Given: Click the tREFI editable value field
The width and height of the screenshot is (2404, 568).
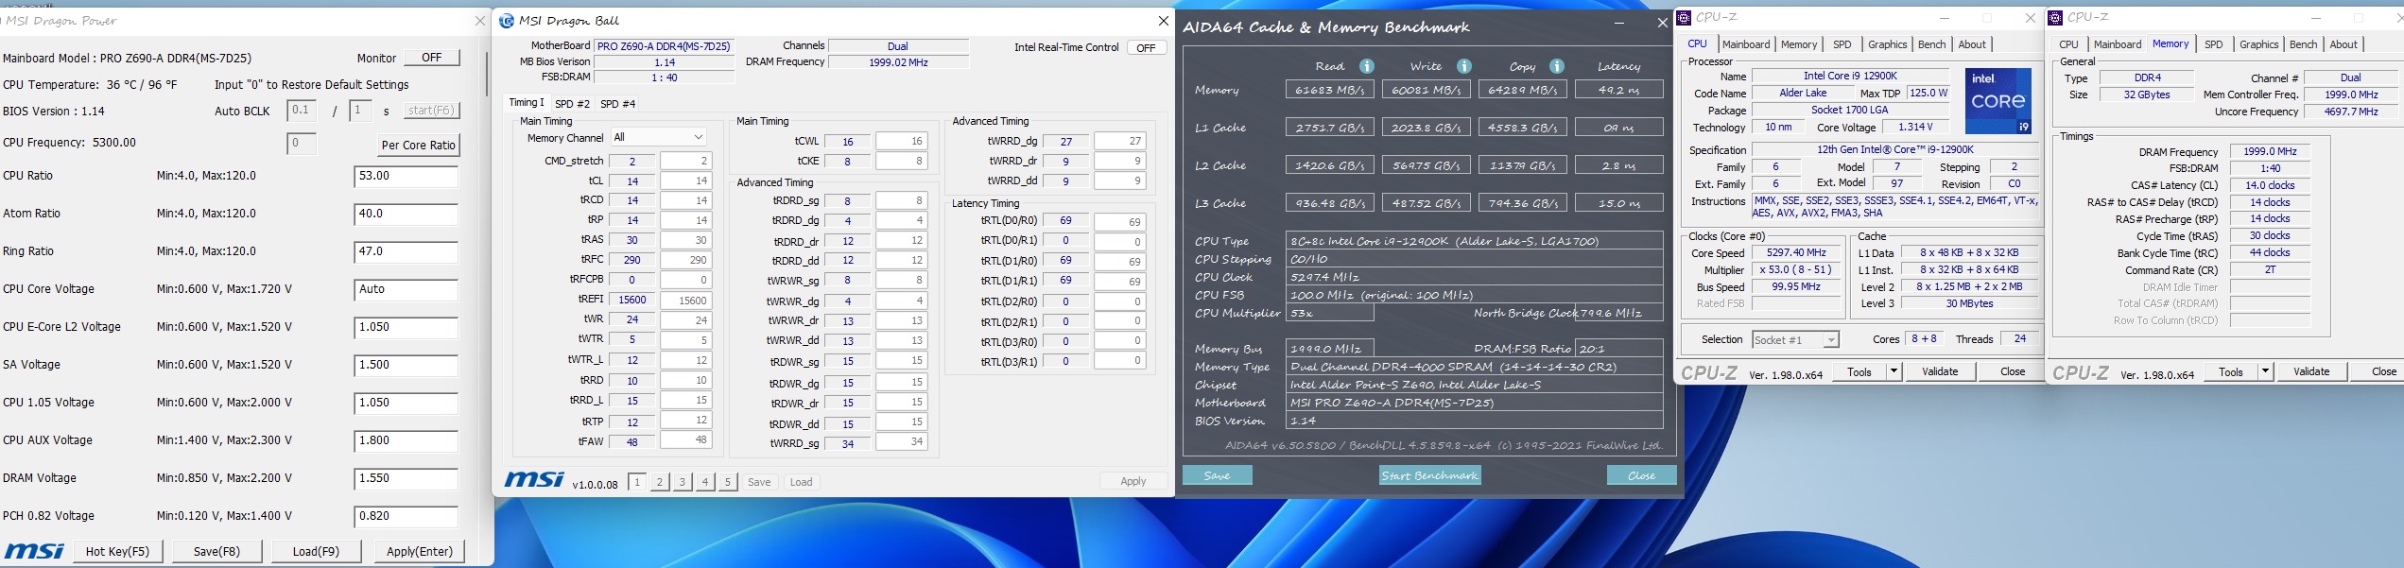Looking at the screenshot, I should [x=686, y=300].
